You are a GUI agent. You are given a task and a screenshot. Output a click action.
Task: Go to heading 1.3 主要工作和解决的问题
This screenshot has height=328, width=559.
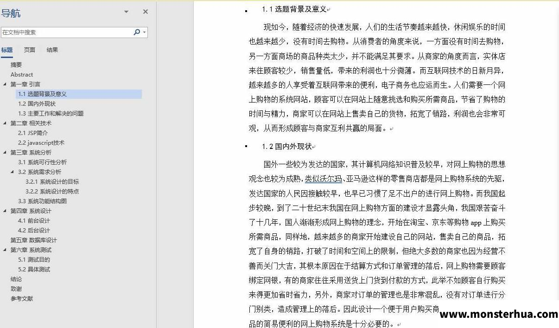[51, 114]
